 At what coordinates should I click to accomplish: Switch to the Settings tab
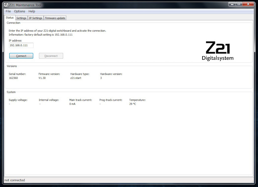click(21, 18)
